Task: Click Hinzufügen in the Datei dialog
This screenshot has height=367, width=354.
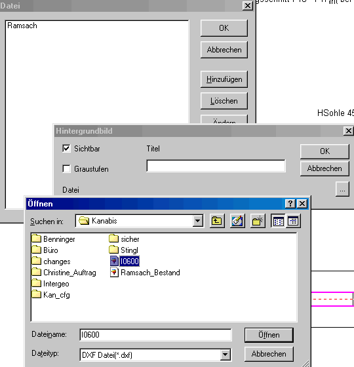Action: click(x=224, y=79)
